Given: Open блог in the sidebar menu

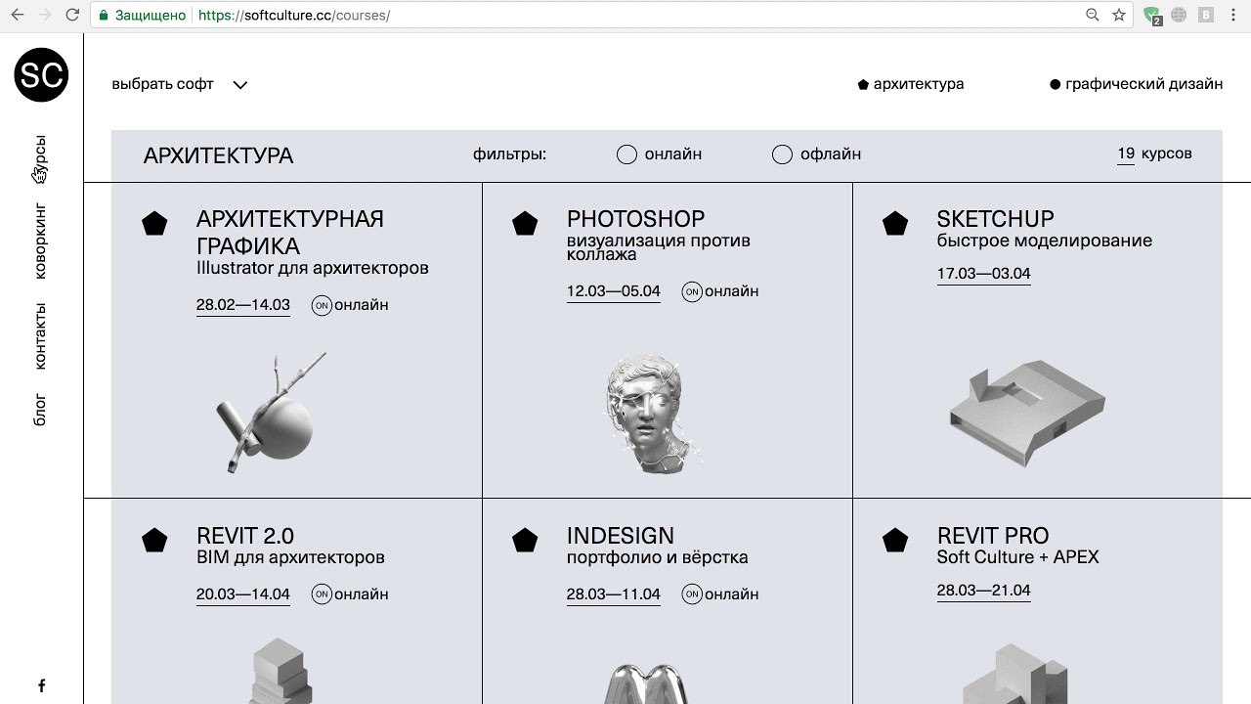Looking at the screenshot, I should (x=40, y=410).
